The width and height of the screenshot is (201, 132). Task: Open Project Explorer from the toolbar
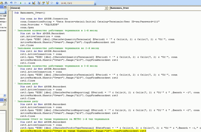pyautogui.click(x=39, y=3)
